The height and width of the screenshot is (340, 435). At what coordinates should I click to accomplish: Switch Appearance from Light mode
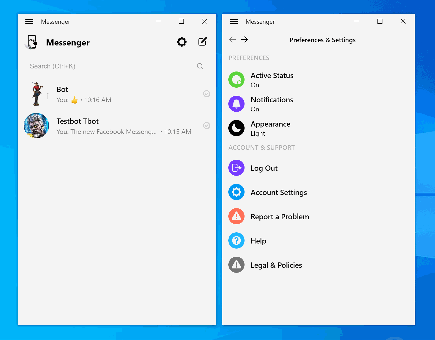[270, 128]
